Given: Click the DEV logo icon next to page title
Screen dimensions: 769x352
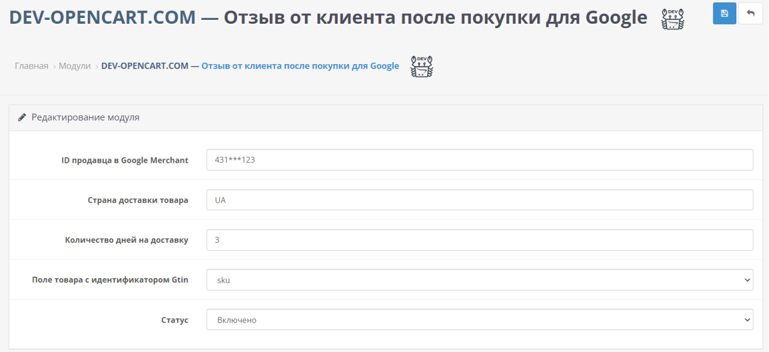Looking at the screenshot, I should click(672, 19).
